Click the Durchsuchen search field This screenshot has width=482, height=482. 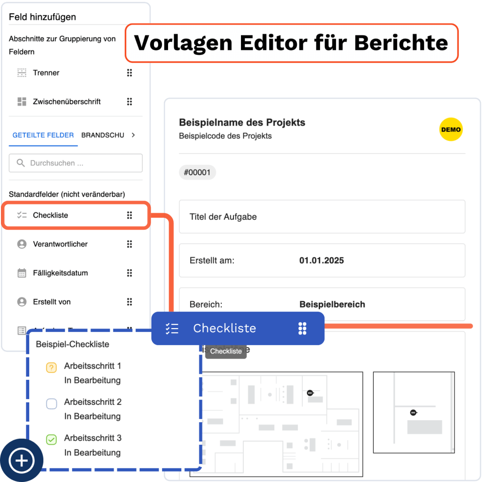coord(75,163)
